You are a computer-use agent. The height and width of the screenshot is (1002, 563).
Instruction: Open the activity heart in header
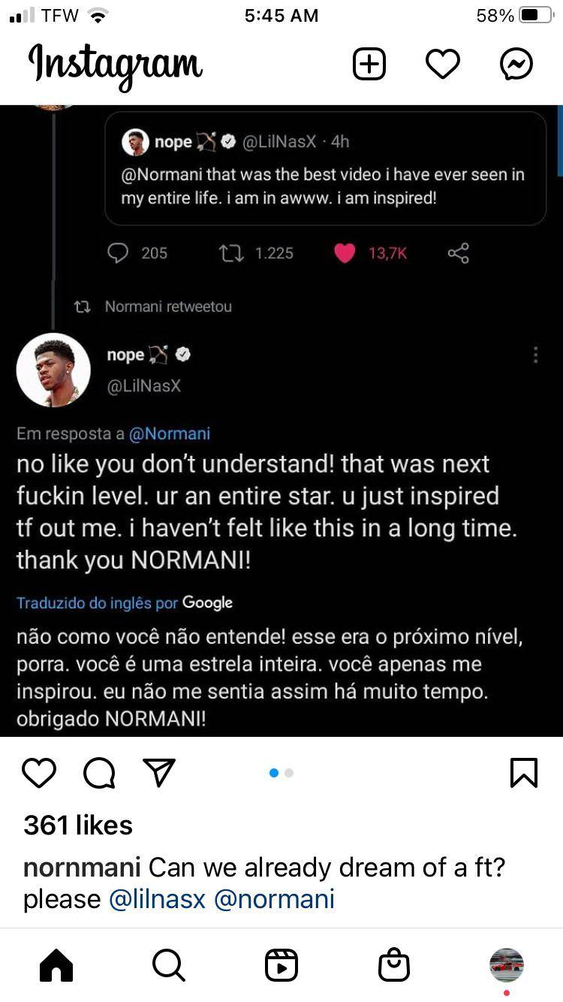coord(442,65)
